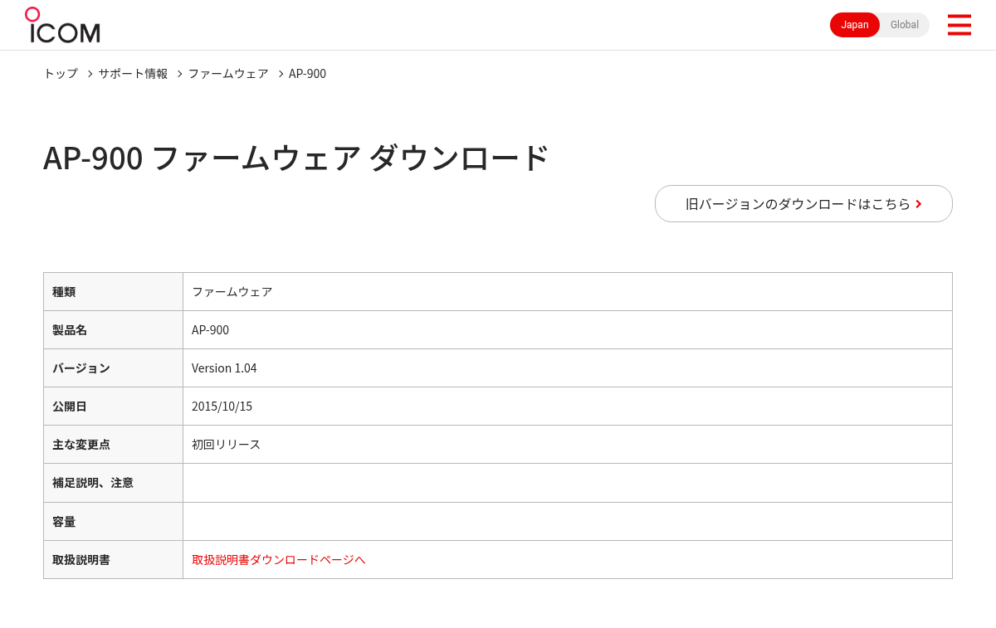The image size is (996, 628).
Task: Select the 初回リリース change note cell
Action: 568,444
